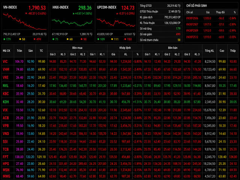Click the UPCOM-INDEX value 124.73

pyautogui.click(x=128, y=7)
